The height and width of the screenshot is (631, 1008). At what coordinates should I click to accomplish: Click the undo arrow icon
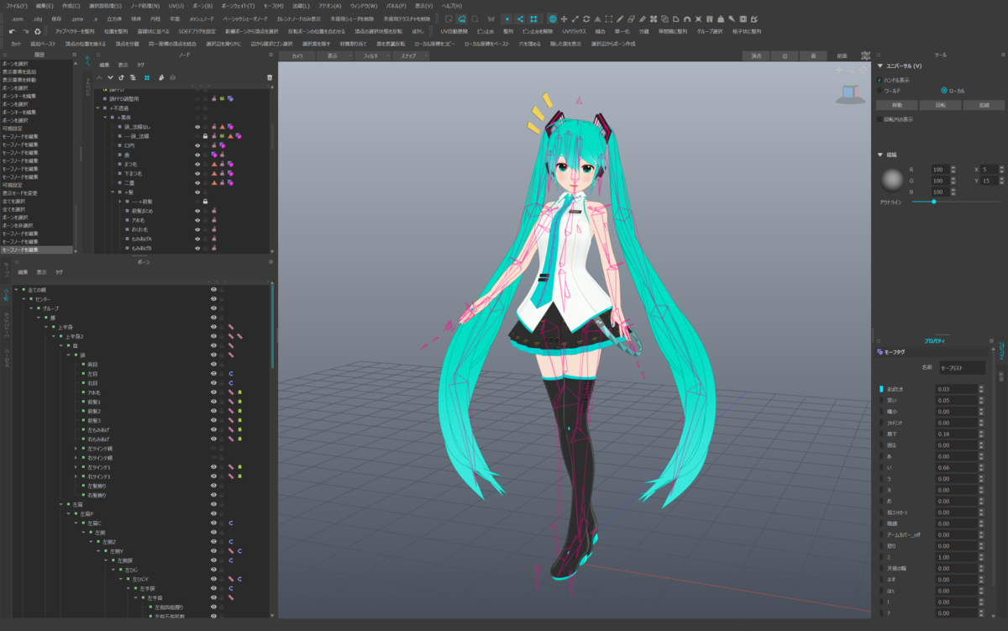(x=12, y=31)
